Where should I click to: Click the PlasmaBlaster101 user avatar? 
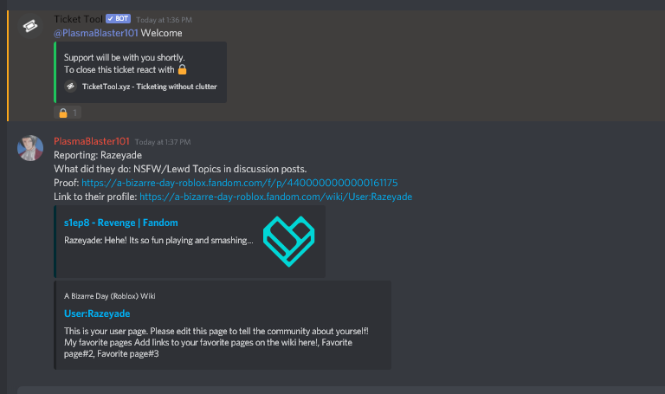30,148
